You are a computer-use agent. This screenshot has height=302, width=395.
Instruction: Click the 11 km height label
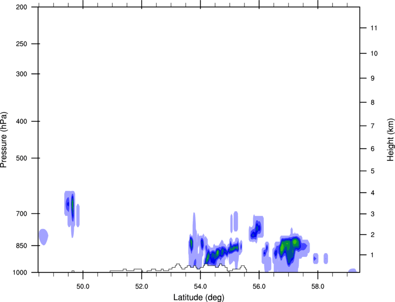pos(374,28)
